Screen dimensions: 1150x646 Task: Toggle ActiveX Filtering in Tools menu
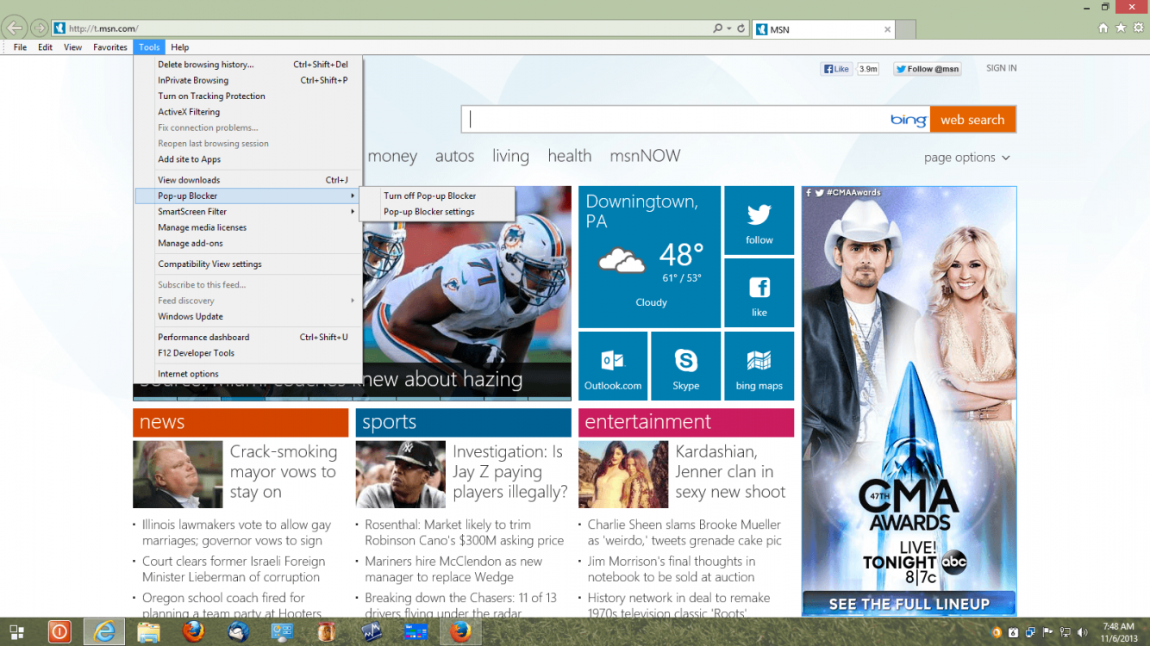click(247, 112)
